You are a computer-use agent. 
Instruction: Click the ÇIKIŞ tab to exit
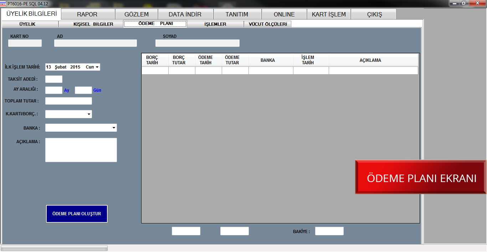click(x=374, y=14)
